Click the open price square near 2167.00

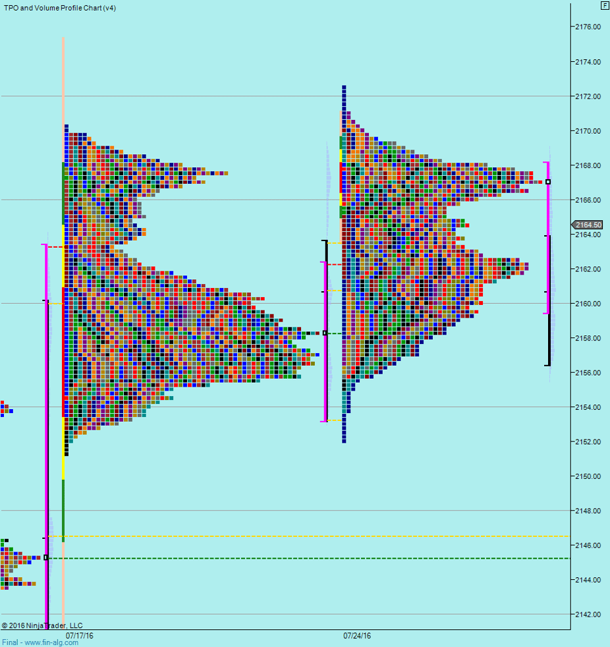(x=547, y=182)
